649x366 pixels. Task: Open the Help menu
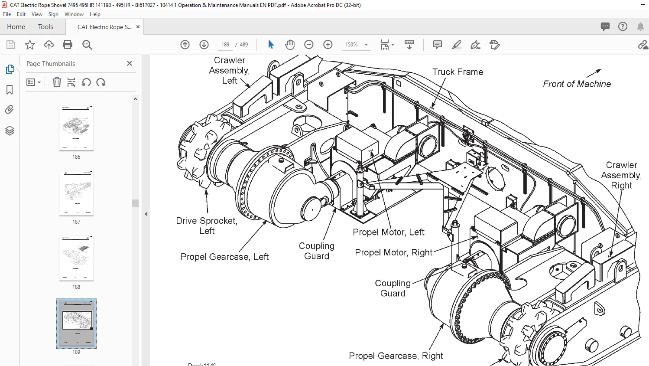tap(95, 14)
